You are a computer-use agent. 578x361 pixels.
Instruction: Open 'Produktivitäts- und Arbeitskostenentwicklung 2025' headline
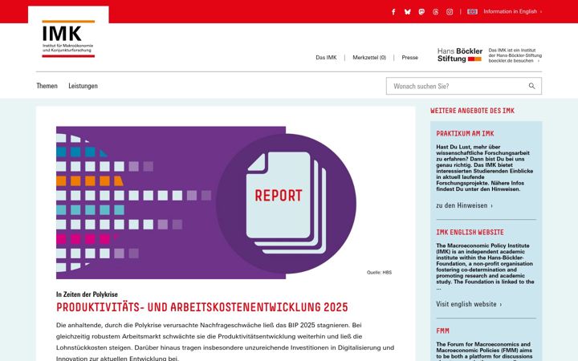202,307
